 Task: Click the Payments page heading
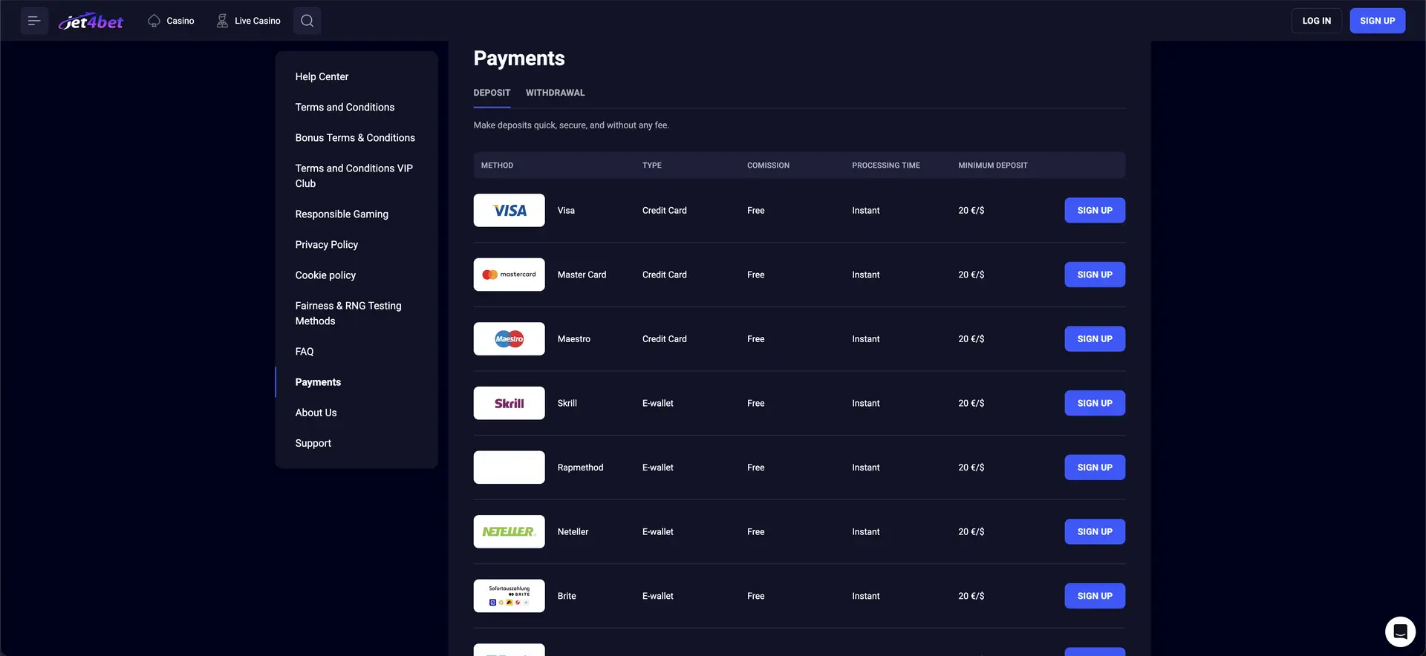click(519, 59)
